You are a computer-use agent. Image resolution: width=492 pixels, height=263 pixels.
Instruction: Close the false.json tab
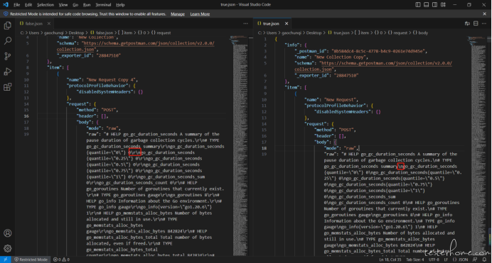tap(49, 23)
